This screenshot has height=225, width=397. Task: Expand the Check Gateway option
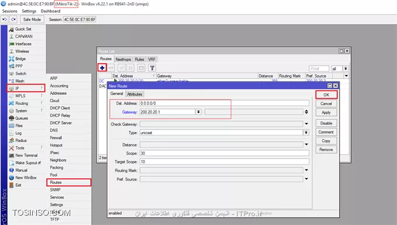306,124
